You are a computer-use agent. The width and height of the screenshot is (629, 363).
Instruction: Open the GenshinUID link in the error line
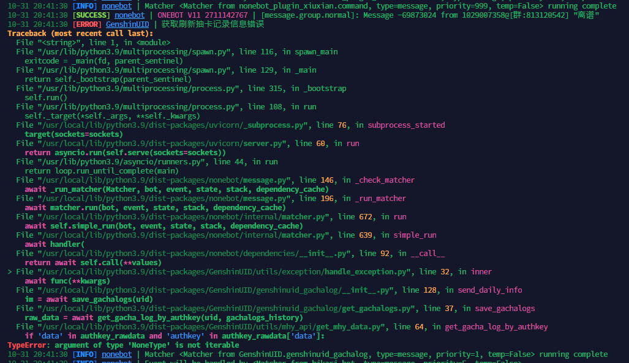coord(127,24)
